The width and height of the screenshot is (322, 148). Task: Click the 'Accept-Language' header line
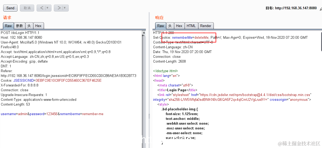(x=45, y=56)
